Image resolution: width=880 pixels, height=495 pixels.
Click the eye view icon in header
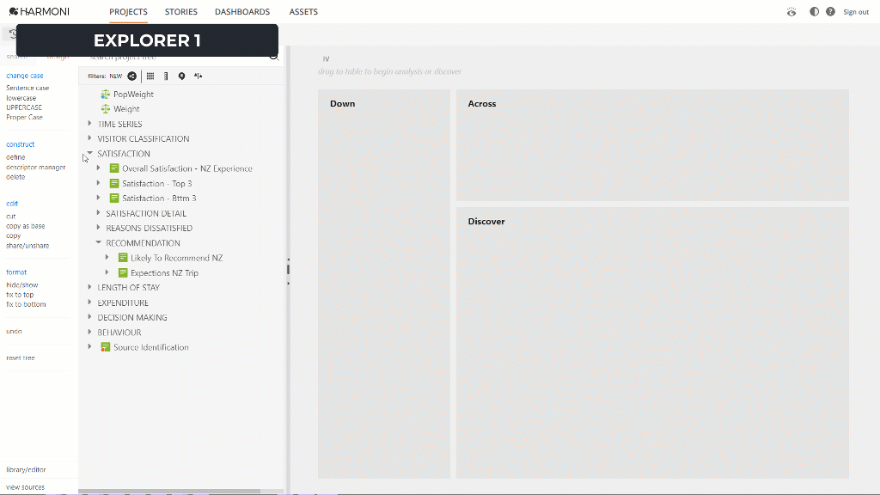pyautogui.click(x=791, y=12)
